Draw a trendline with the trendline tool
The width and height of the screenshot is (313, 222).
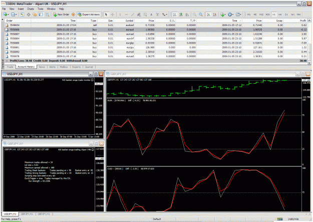(133, 15)
